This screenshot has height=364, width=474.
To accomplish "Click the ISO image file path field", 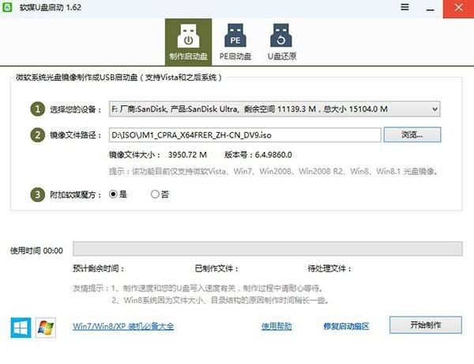I will (245, 135).
